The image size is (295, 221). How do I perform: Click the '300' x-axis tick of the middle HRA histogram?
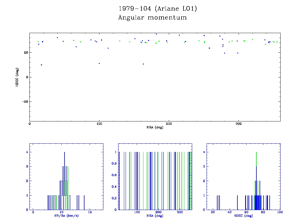[x=180, y=212]
